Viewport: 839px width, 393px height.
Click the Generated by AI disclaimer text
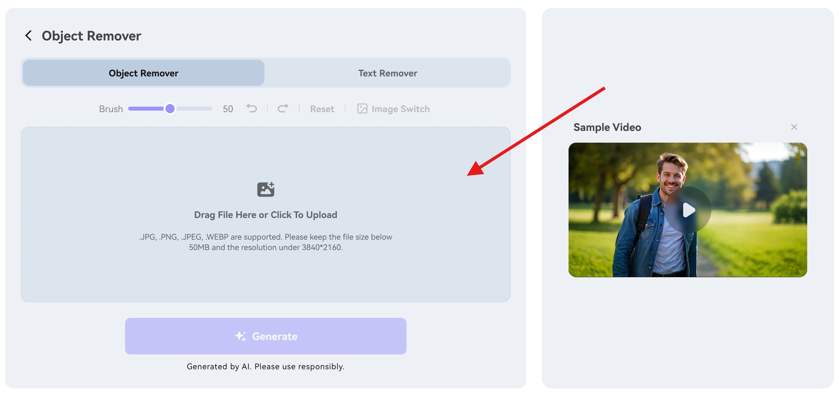point(266,366)
